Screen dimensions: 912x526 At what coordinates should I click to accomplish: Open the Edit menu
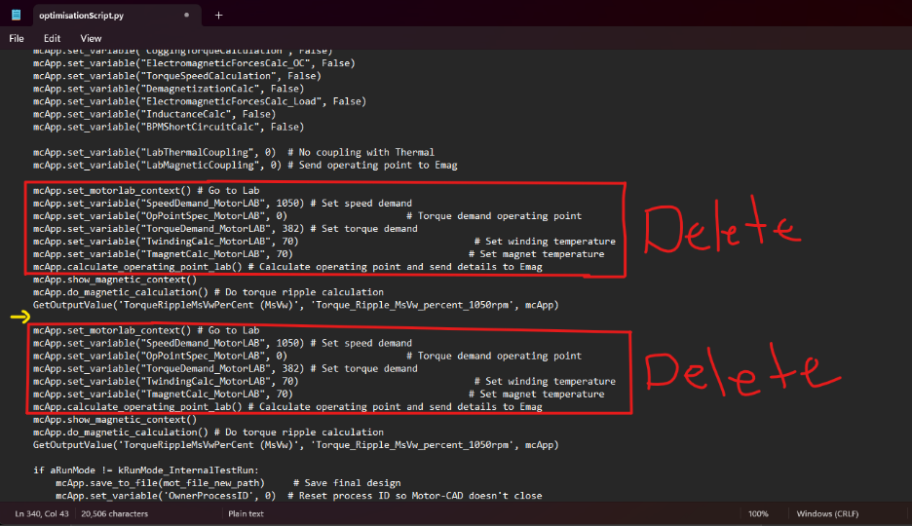pyautogui.click(x=52, y=38)
